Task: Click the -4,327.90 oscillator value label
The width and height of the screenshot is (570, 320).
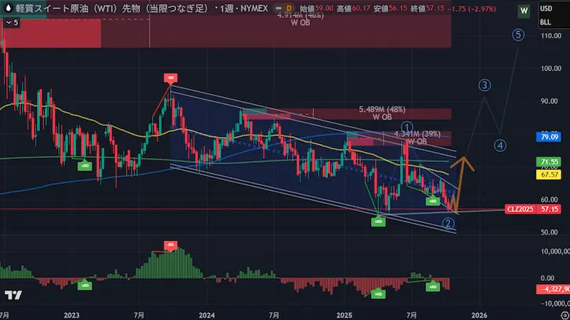Action: click(550, 289)
